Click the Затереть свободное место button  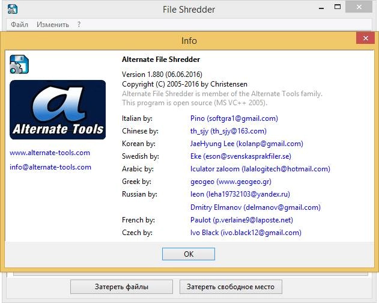[231, 287]
